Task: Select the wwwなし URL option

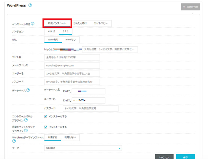Action: point(70,40)
